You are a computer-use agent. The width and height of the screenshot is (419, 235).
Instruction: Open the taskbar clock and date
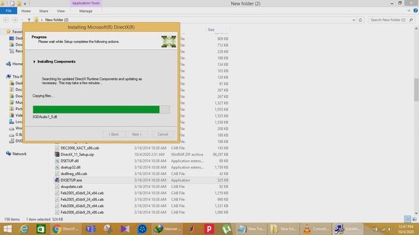click(406, 229)
